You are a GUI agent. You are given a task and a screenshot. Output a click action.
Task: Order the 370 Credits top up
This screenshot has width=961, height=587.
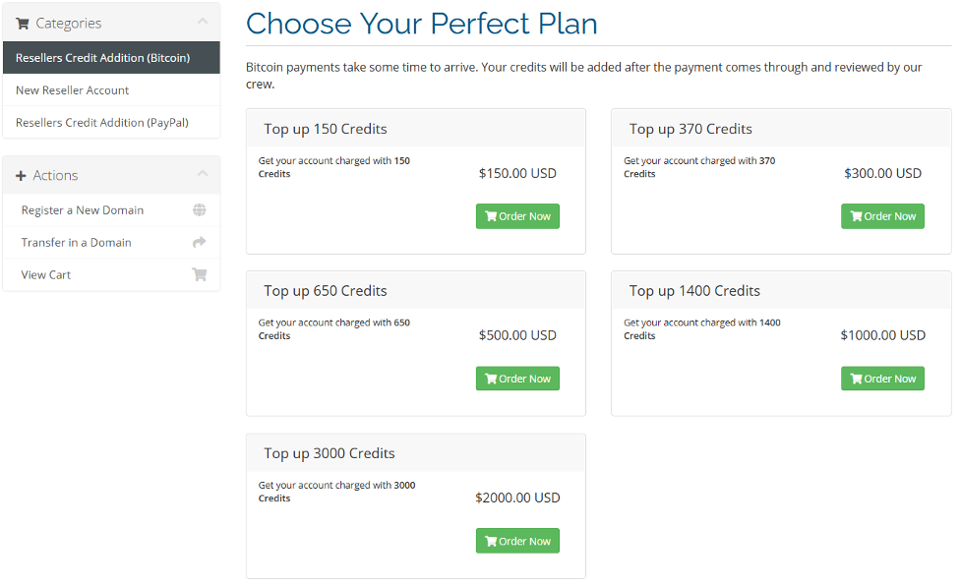pos(882,216)
